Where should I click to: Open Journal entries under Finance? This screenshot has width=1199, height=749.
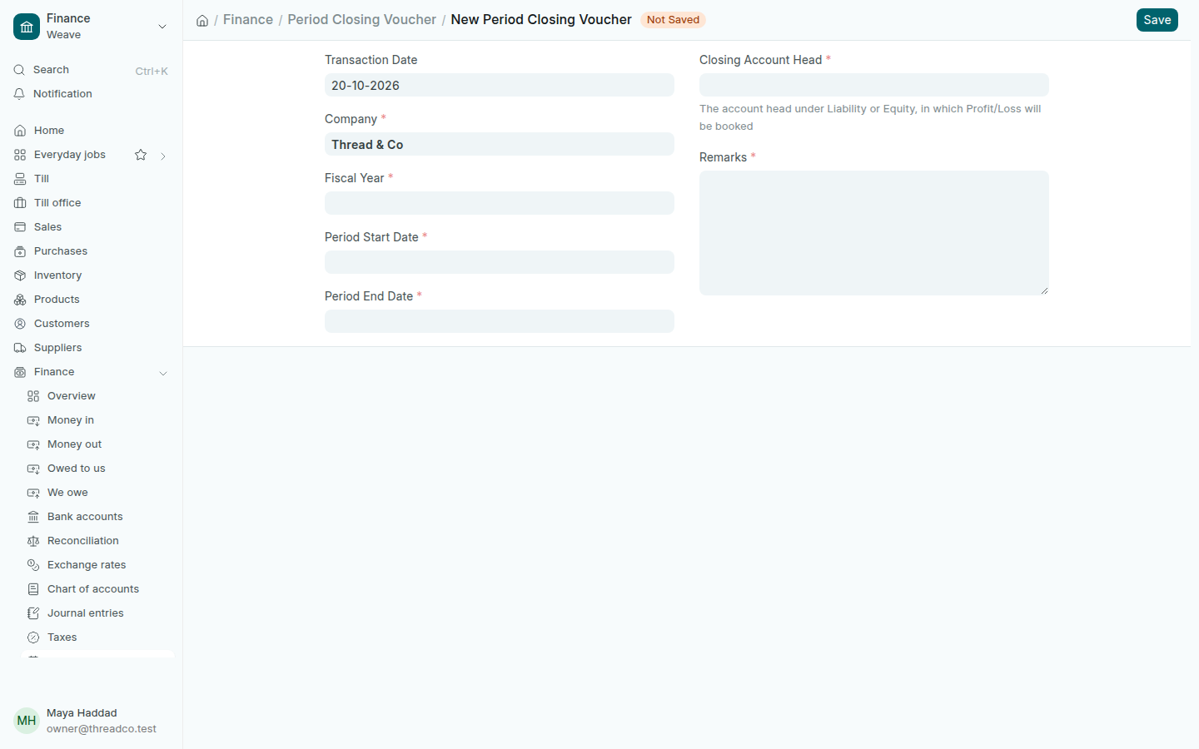click(97, 613)
